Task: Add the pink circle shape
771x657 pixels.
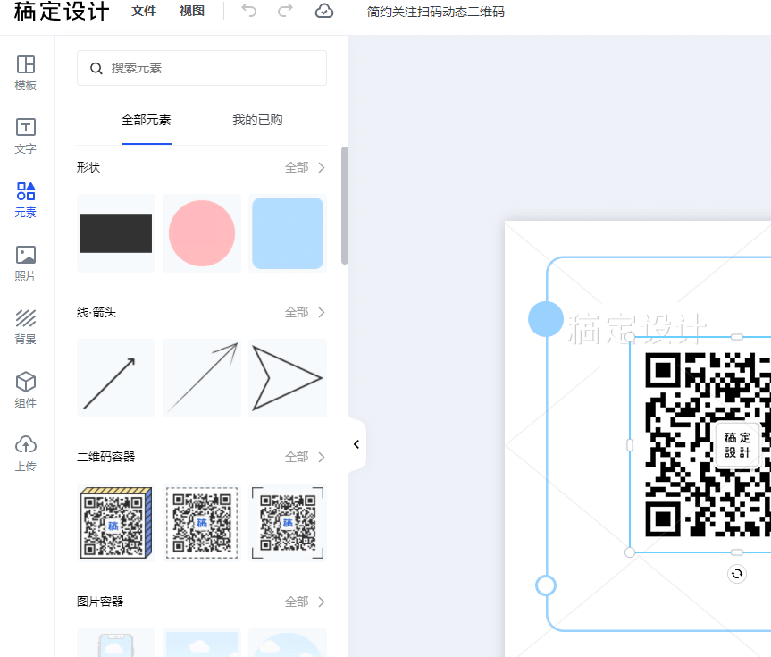Action: tap(202, 233)
